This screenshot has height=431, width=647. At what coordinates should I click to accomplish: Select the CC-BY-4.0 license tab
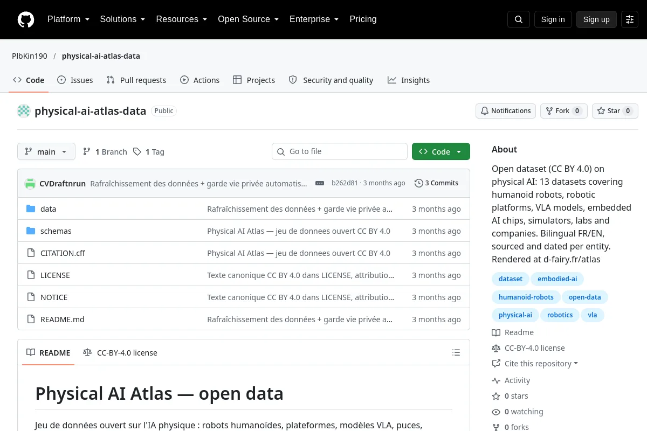120,353
